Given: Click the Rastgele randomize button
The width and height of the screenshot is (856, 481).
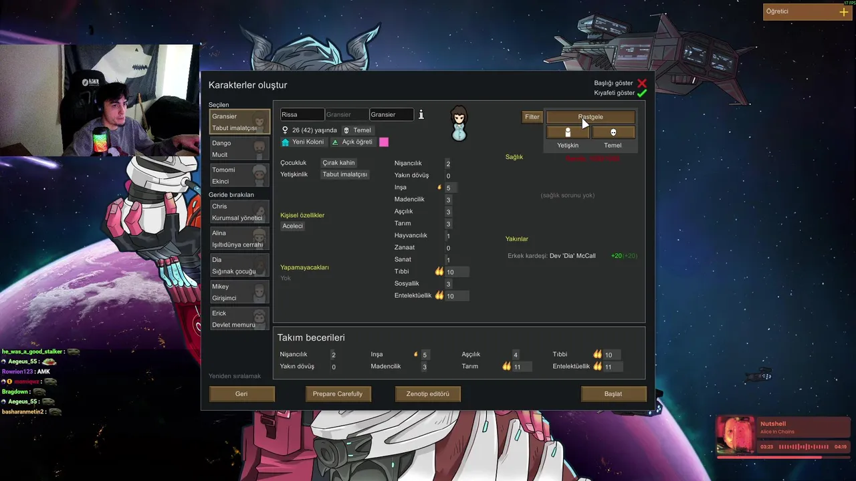Looking at the screenshot, I should [591, 117].
